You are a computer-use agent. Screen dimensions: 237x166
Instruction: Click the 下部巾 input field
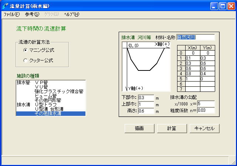tap(145, 98)
